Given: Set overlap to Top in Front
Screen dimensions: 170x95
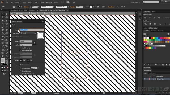Looking at the screenshot, I should [28, 60].
